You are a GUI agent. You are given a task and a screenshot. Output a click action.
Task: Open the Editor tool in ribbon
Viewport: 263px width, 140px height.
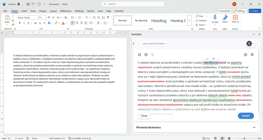(225, 17)
